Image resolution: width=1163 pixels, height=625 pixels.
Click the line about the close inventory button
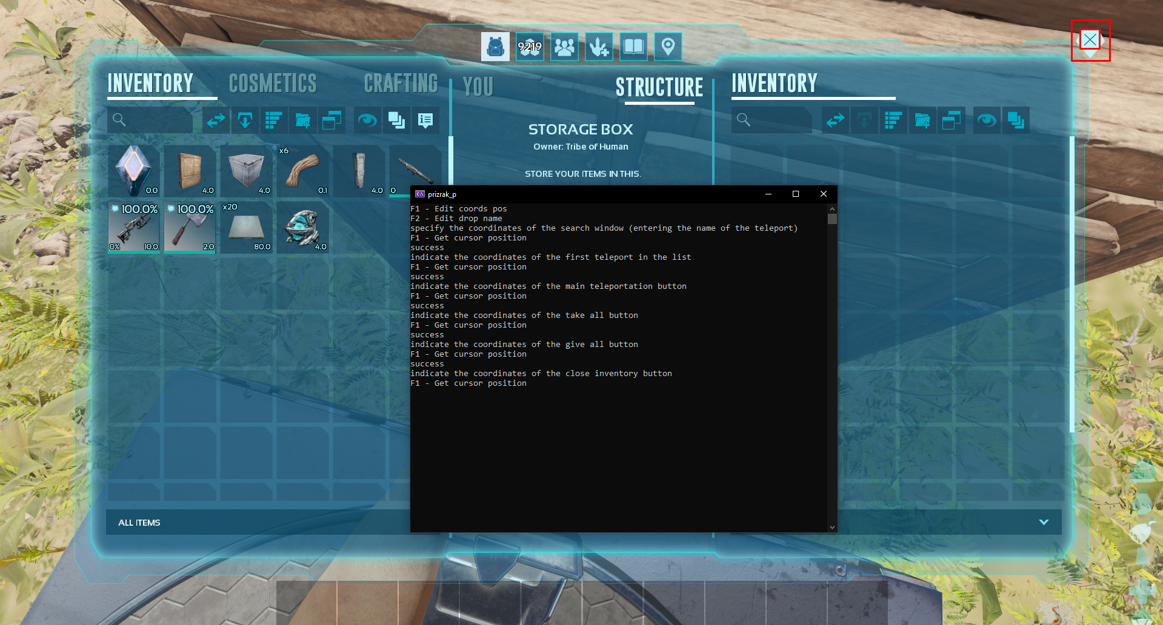coord(541,374)
